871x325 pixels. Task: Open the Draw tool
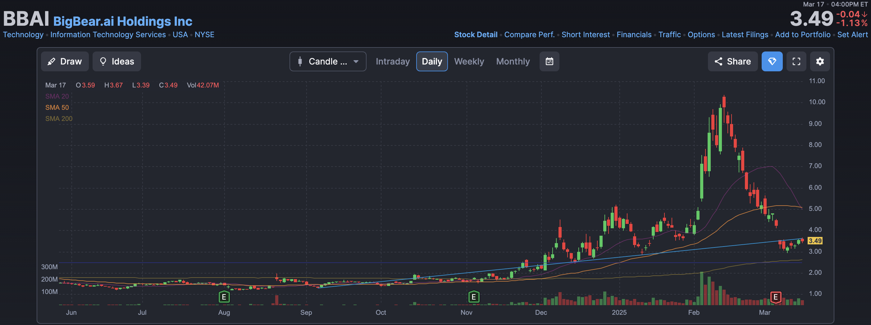[65, 61]
